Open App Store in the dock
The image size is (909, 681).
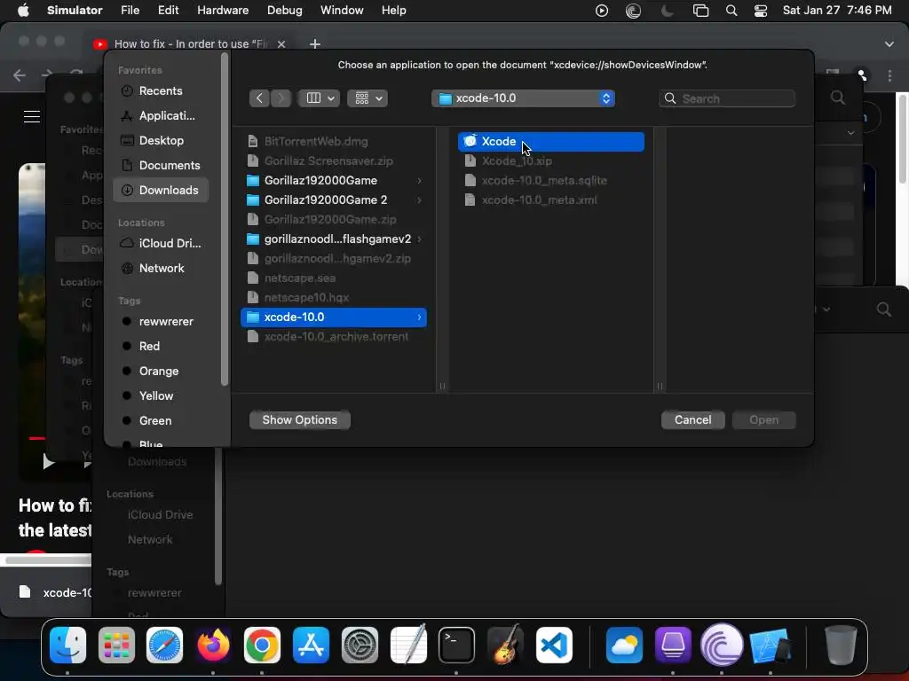(x=311, y=646)
